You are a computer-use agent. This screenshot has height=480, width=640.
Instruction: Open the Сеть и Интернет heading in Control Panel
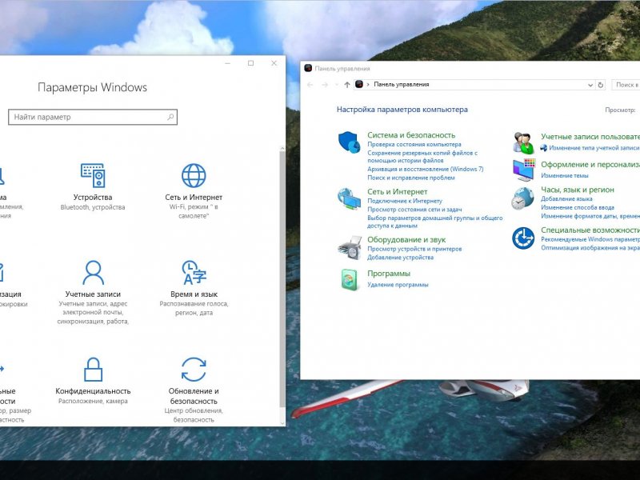(397, 191)
